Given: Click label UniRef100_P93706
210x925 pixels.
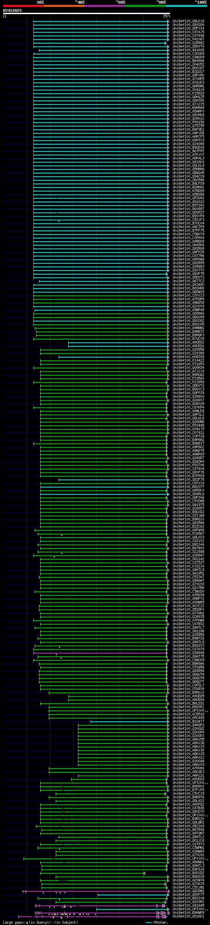Looking at the screenshot, I should [x=188, y=465].
